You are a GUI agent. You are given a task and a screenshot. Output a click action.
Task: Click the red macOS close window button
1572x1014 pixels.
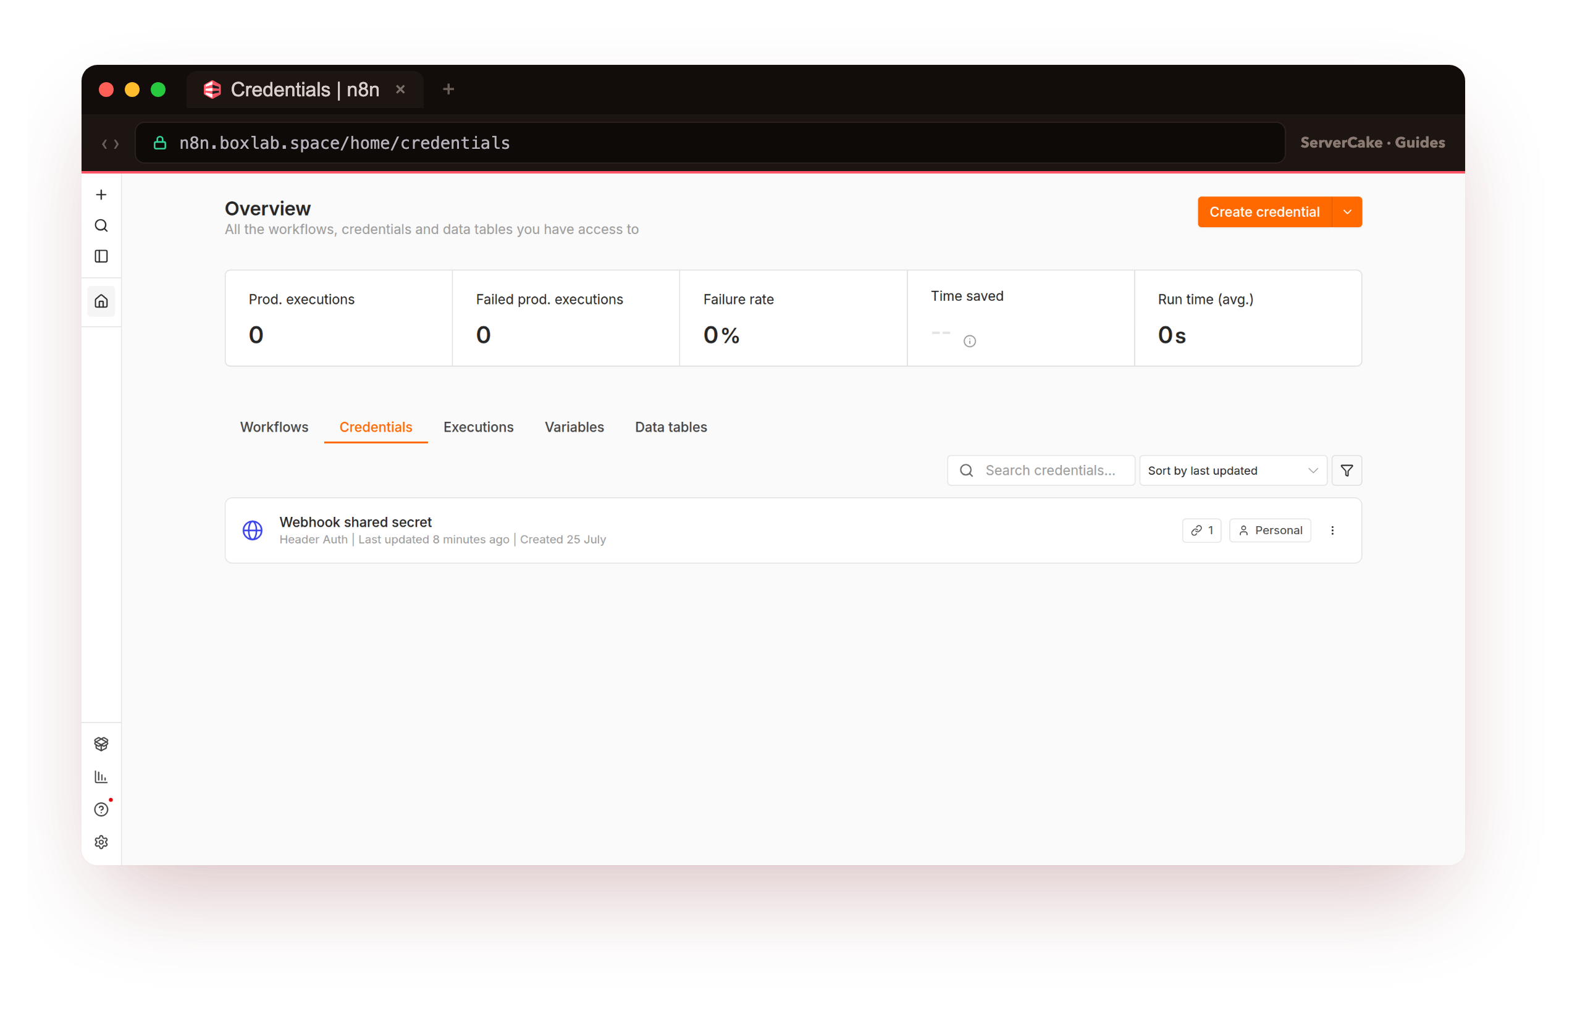tap(106, 90)
